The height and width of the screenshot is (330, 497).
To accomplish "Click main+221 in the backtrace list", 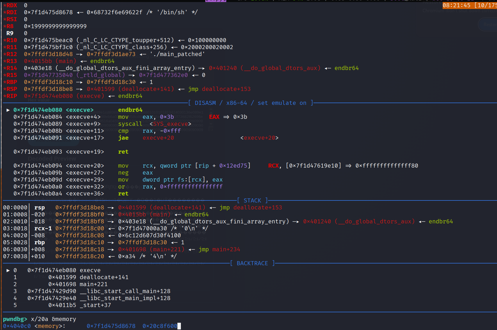I will 93,284.
